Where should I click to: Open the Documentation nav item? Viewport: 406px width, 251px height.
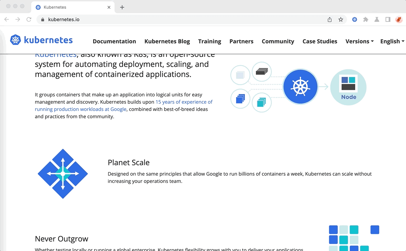coord(115,41)
